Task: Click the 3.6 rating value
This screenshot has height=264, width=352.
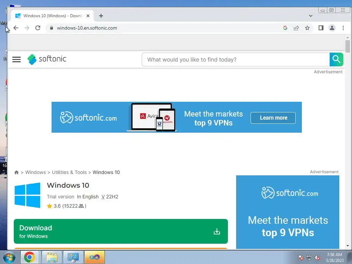Action: (x=57, y=206)
